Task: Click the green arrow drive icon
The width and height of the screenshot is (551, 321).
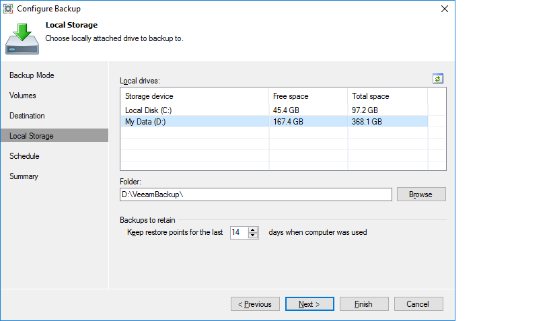Action: click(x=22, y=39)
